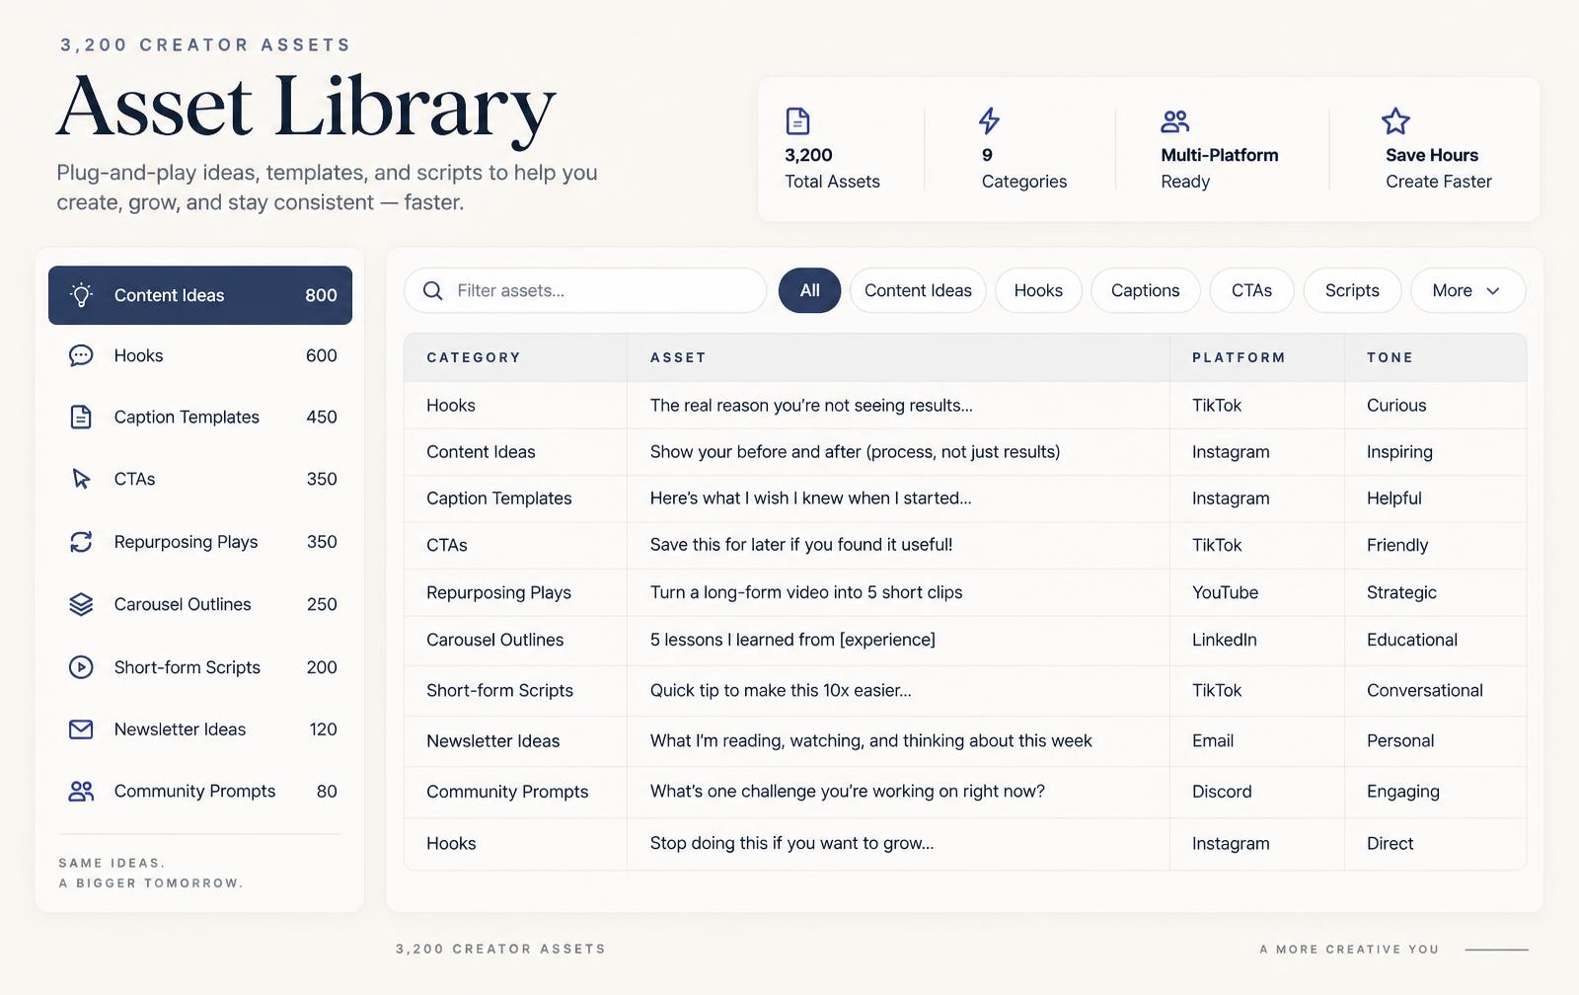Click the document icon for Caption Templates
1579x995 pixels.
(x=81, y=417)
